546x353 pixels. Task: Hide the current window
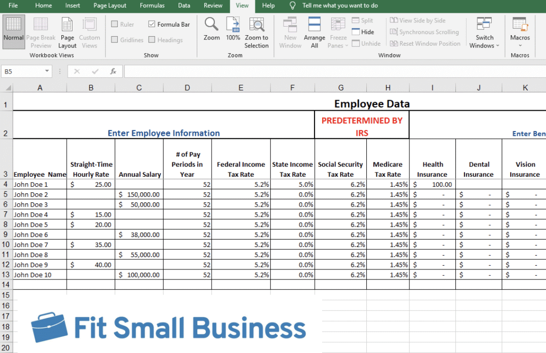363,32
